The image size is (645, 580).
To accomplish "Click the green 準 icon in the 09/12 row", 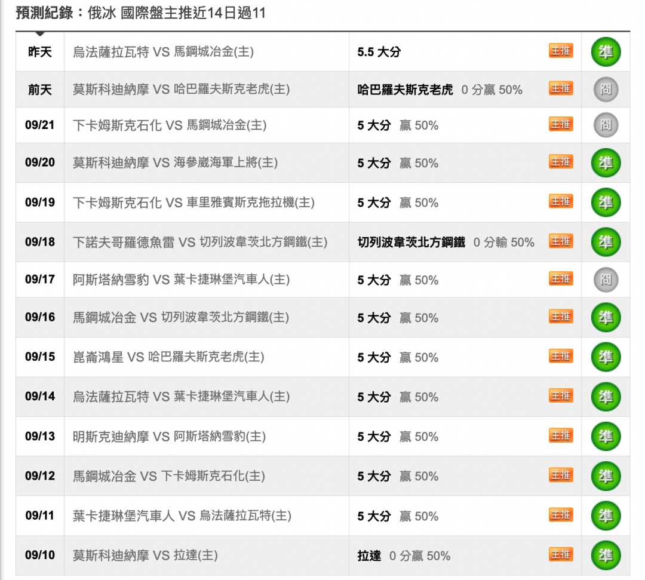I will (x=606, y=476).
